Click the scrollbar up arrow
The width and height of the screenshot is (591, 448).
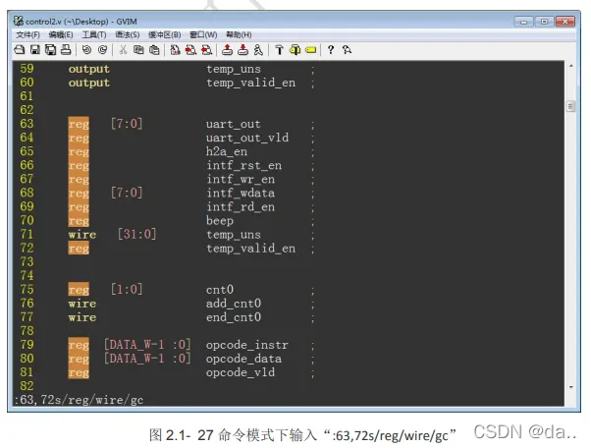click(x=571, y=66)
